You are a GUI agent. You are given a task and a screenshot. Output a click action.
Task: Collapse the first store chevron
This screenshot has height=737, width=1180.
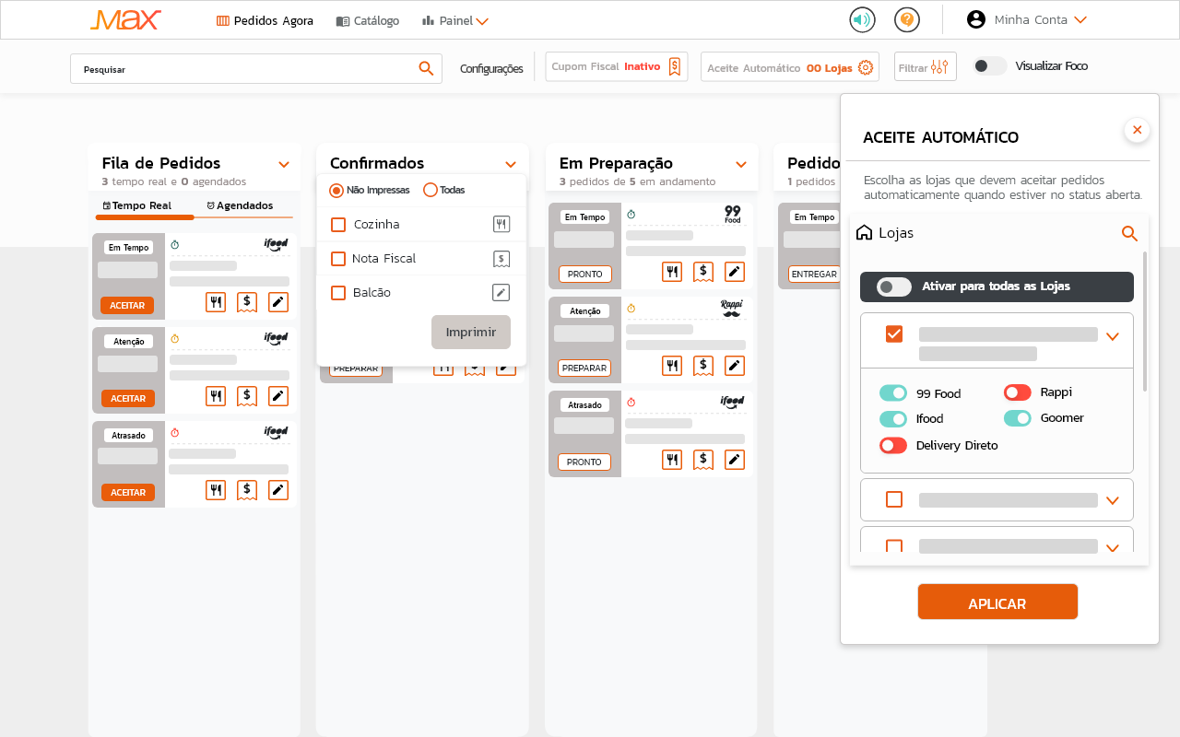coord(1113,336)
